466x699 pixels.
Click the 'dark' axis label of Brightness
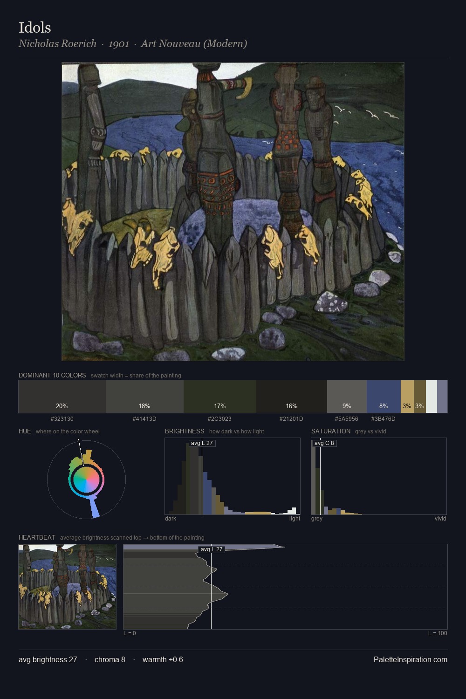[171, 518]
